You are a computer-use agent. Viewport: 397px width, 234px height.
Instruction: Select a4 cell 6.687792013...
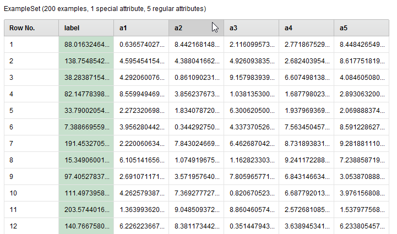point(306,193)
